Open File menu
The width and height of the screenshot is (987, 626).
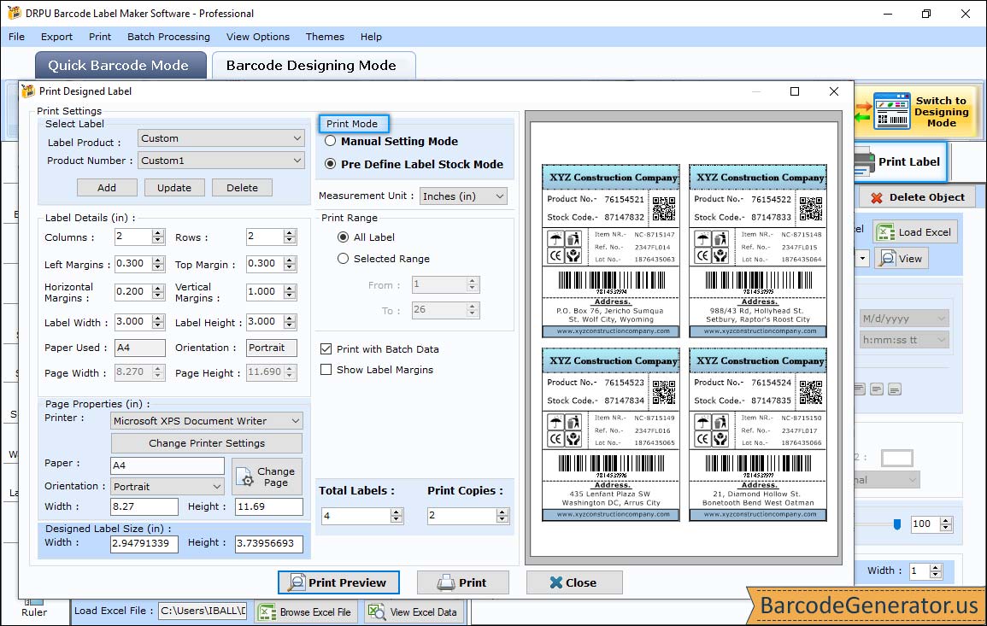coord(16,37)
